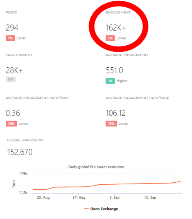
Task: Click AVERAGE ENGAGEMENT RATE/PAGE heading
Action: [x=138, y=98]
